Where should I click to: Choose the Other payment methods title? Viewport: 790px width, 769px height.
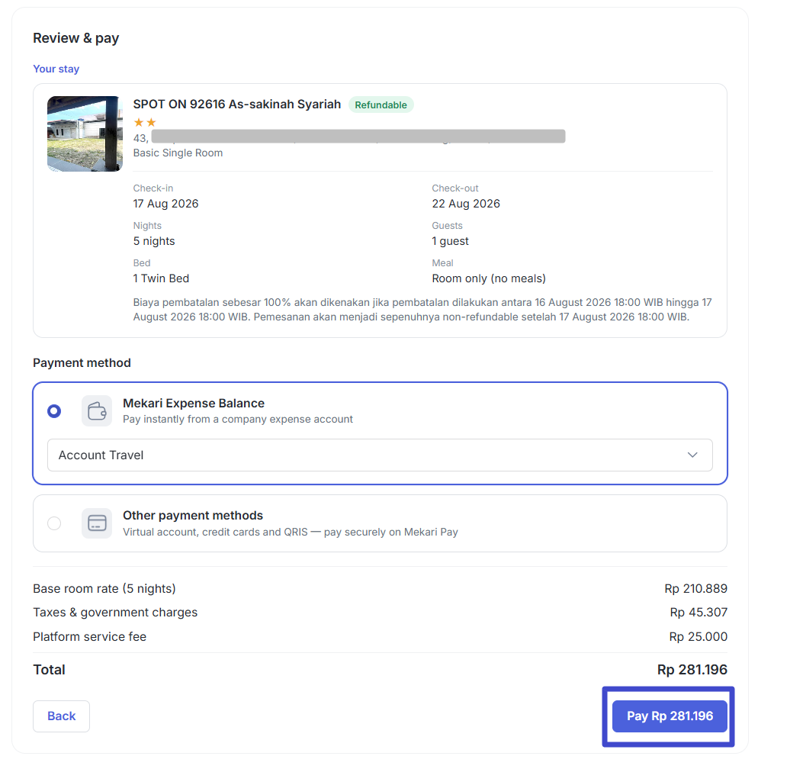[x=193, y=516]
